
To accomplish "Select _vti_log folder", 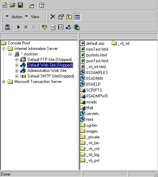I will [93, 155].
